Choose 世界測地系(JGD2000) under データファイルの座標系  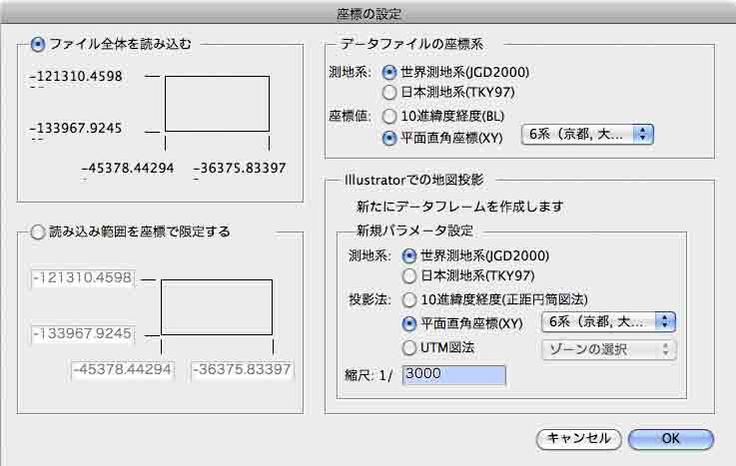click(389, 72)
